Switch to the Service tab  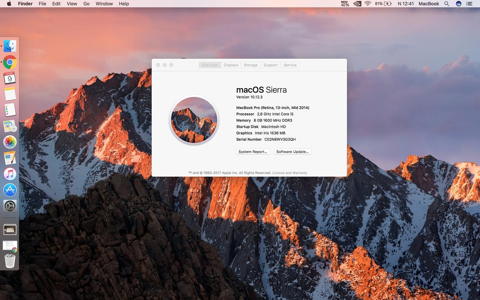pyautogui.click(x=290, y=65)
